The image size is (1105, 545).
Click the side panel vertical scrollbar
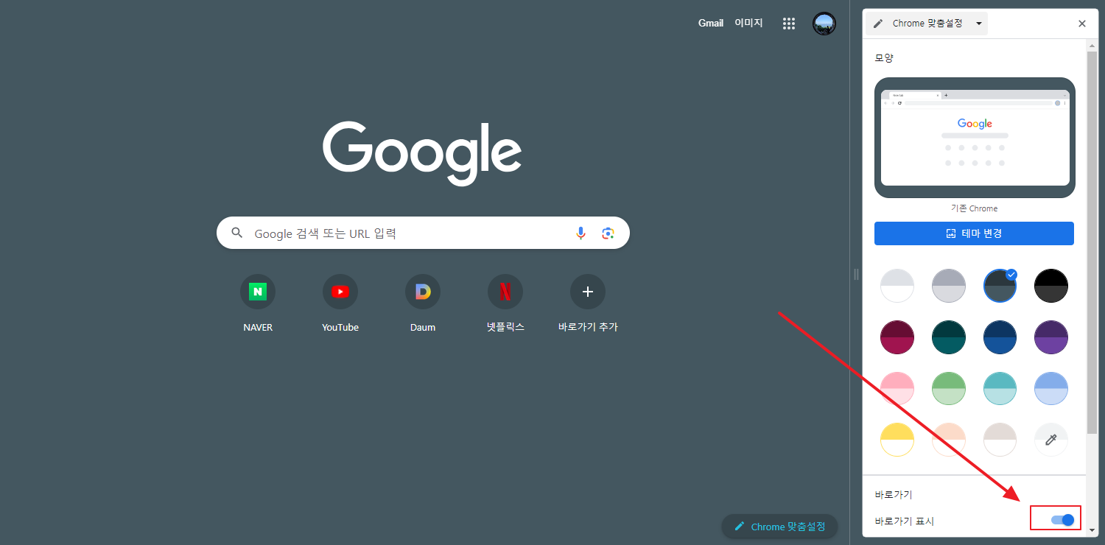[x=1092, y=242]
